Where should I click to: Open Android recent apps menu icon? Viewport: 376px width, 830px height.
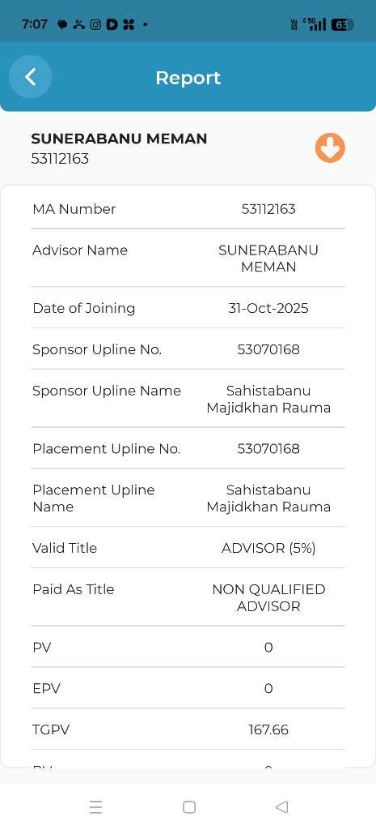tap(95, 806)
